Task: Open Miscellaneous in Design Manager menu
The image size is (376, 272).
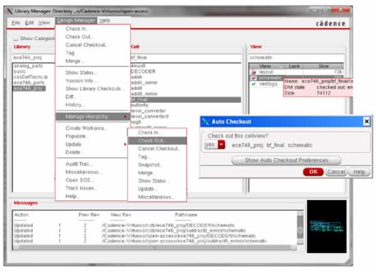Action: pyautogui.click(x=83, y=172)
